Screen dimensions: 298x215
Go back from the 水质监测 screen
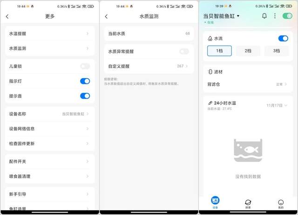[x=106, y=17]
